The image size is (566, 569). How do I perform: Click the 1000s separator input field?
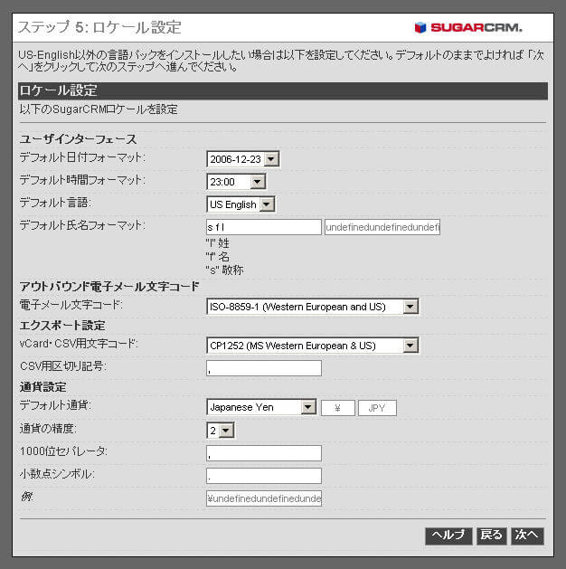coord(263,453)
